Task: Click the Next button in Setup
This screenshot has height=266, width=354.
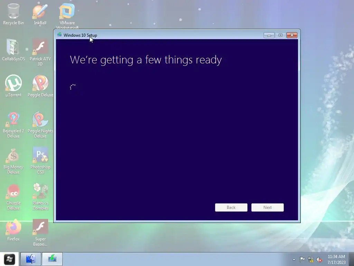Action: 268,207
